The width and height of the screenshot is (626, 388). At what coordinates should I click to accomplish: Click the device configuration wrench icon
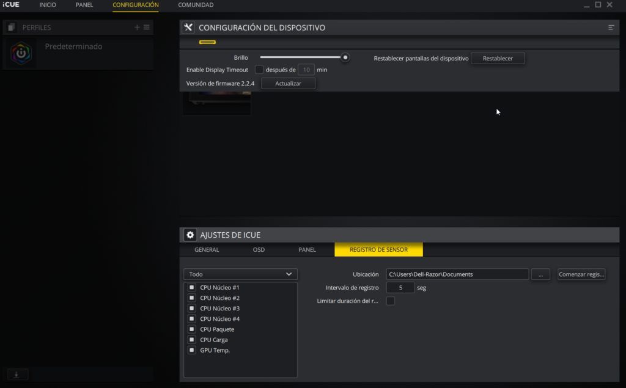click(x=188, y=27)
